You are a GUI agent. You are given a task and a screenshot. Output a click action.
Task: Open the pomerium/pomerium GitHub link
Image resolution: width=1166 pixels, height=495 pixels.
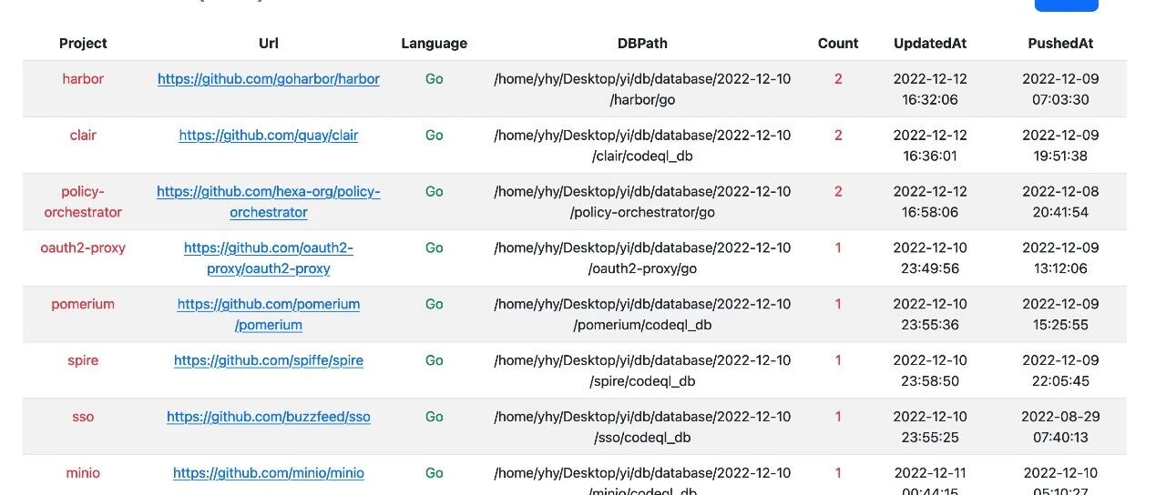(x=269, y=315)
